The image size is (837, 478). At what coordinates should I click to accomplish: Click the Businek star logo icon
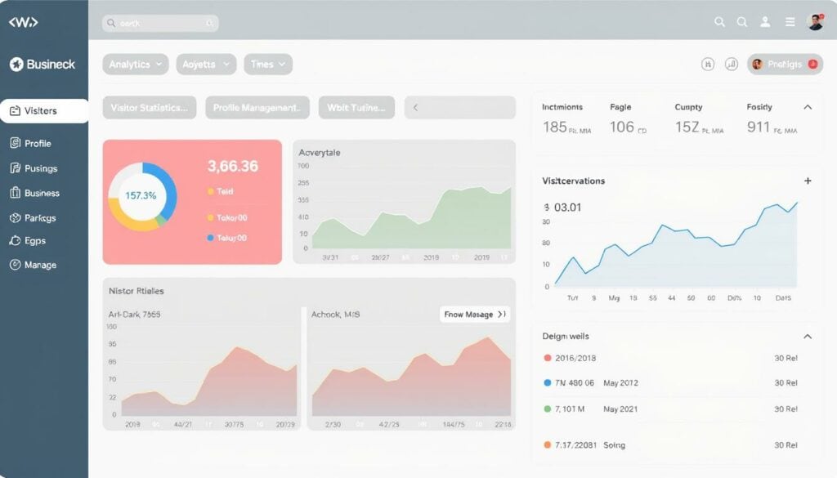click(17, 64)
